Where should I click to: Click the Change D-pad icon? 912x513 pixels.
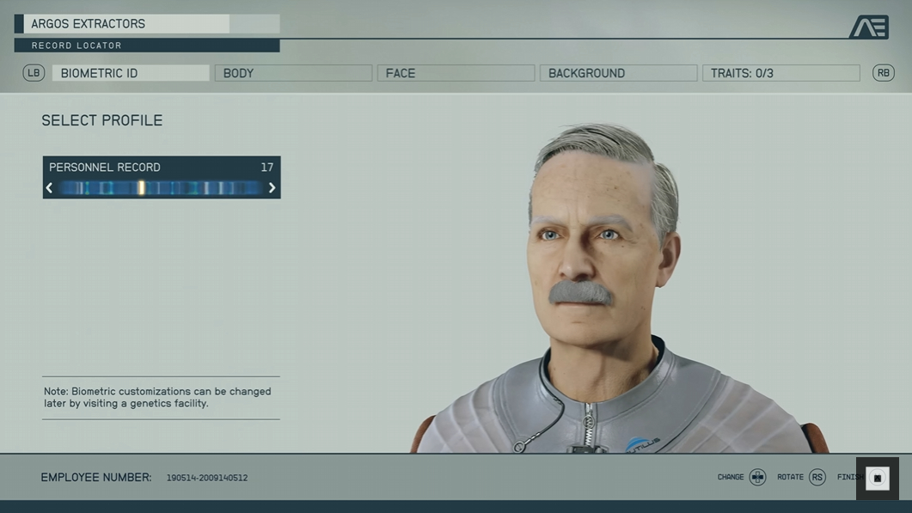coord(757,478)
